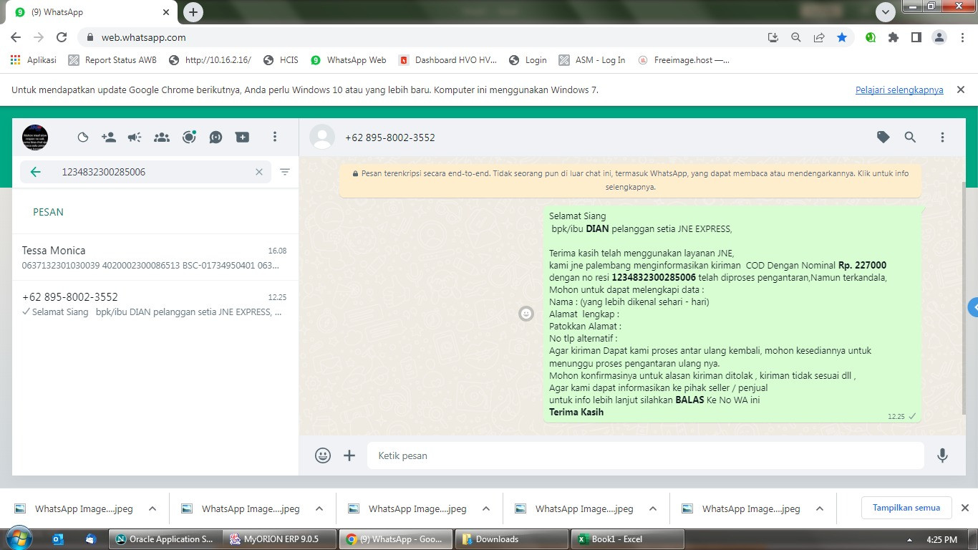
Task: Open Communities icon
Action: point(162,137)
